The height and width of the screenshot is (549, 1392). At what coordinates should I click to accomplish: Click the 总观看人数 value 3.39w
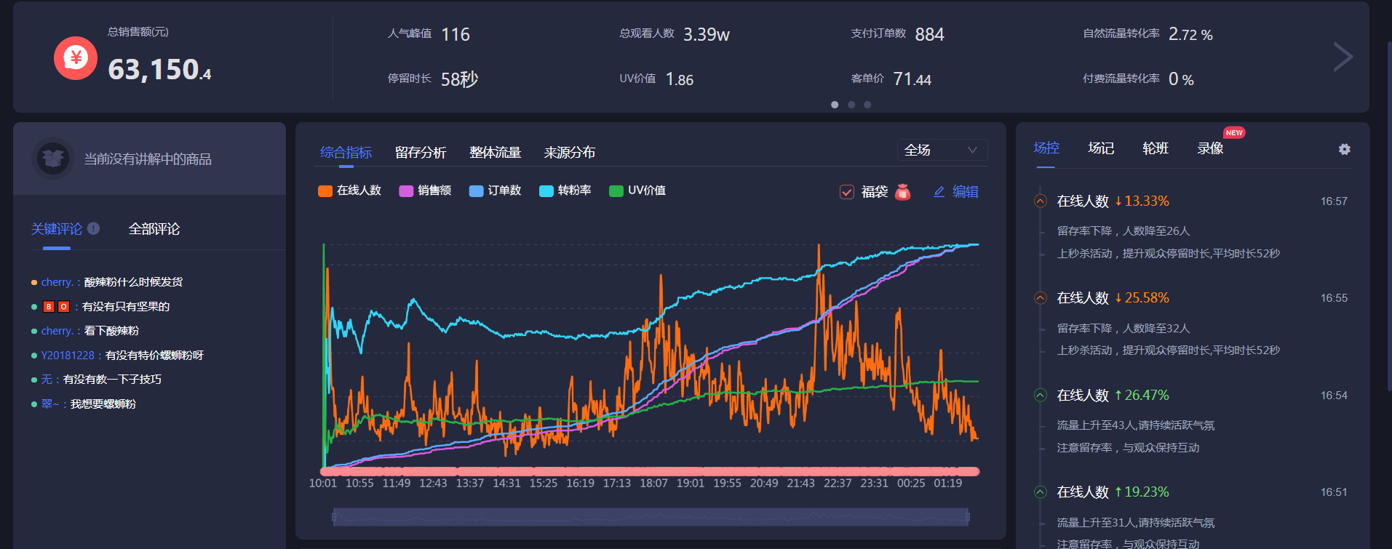tap(707, 34)
